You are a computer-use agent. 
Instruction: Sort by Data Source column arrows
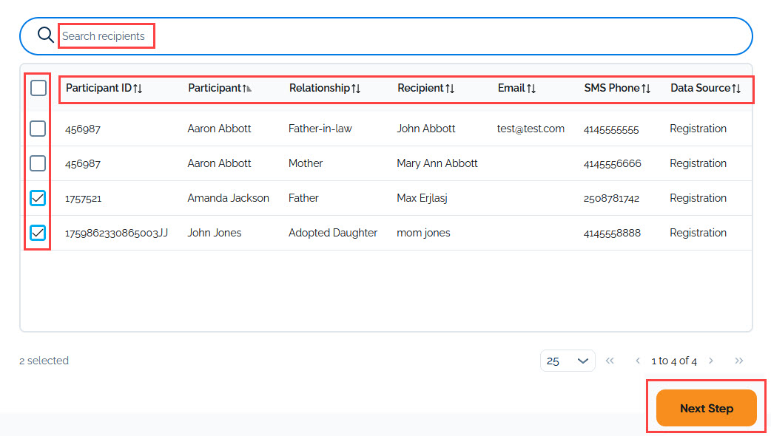click(736, 89)
